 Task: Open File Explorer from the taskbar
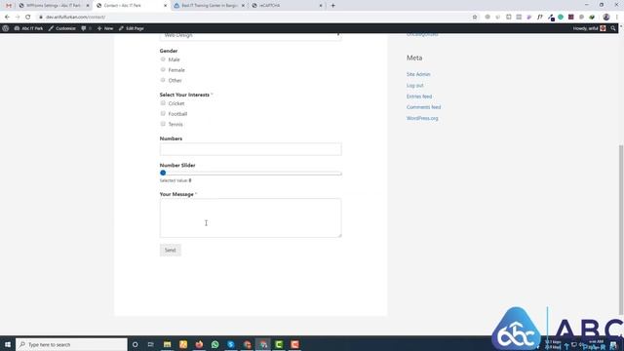167,344
